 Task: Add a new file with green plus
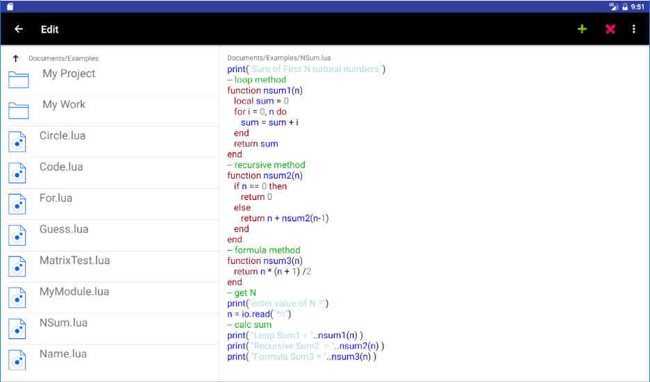click(x=582, y=29)
